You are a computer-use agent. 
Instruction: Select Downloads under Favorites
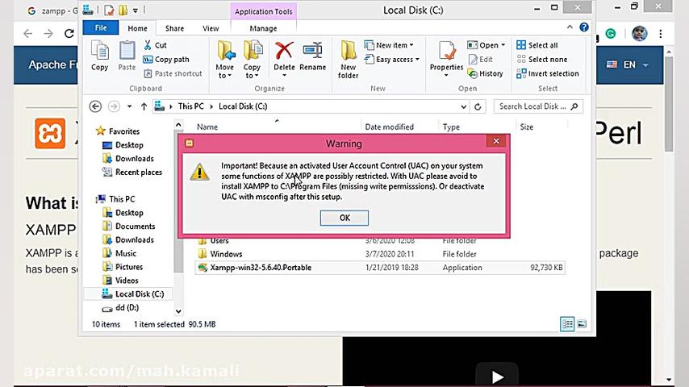tap(128, 159)
